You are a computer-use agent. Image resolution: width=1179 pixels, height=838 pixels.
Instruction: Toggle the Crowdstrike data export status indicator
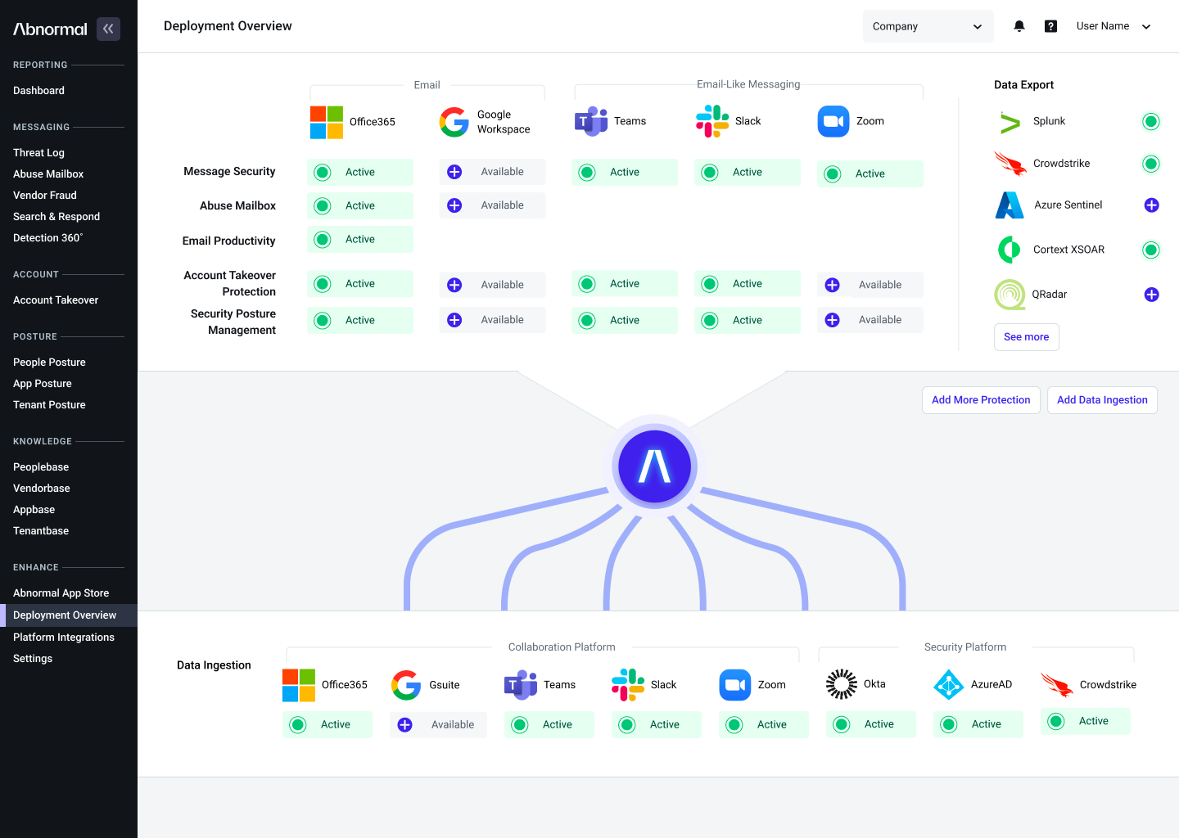(1151, 164)
